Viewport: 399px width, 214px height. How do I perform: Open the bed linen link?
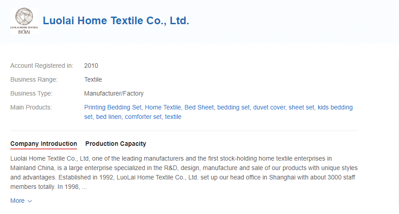coord(109,117)
